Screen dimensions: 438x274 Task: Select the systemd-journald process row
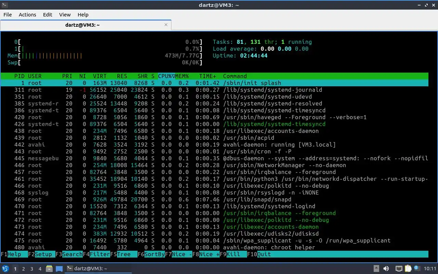click(214, 90)
